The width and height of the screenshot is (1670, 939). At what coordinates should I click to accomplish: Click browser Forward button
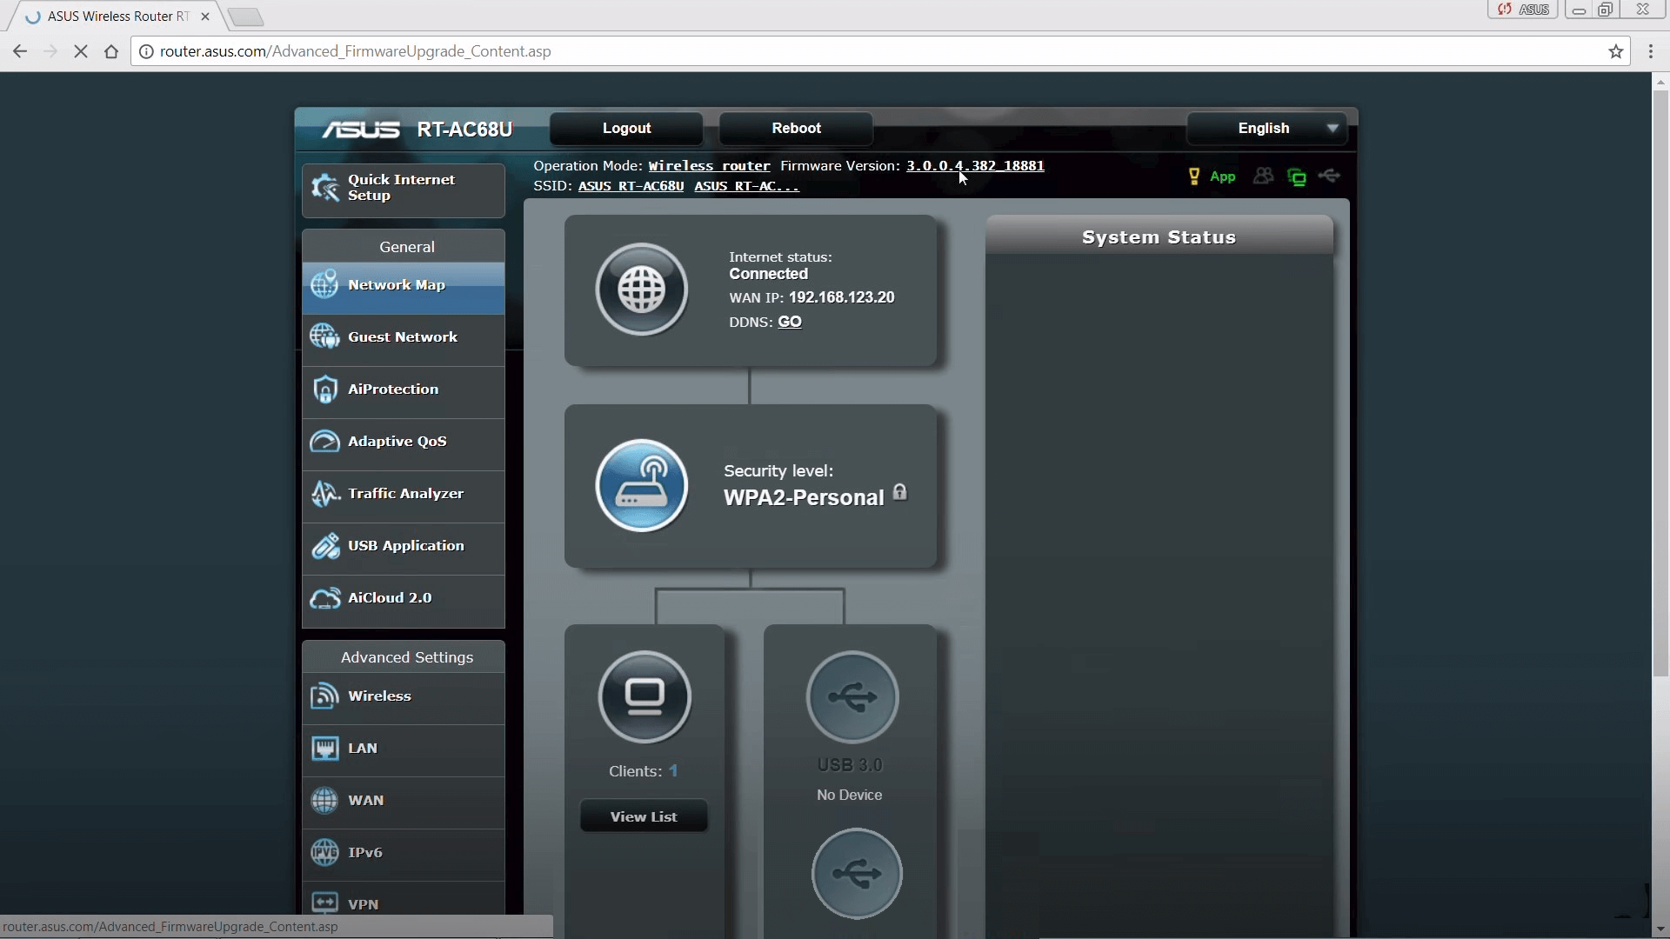click(50, 51)
